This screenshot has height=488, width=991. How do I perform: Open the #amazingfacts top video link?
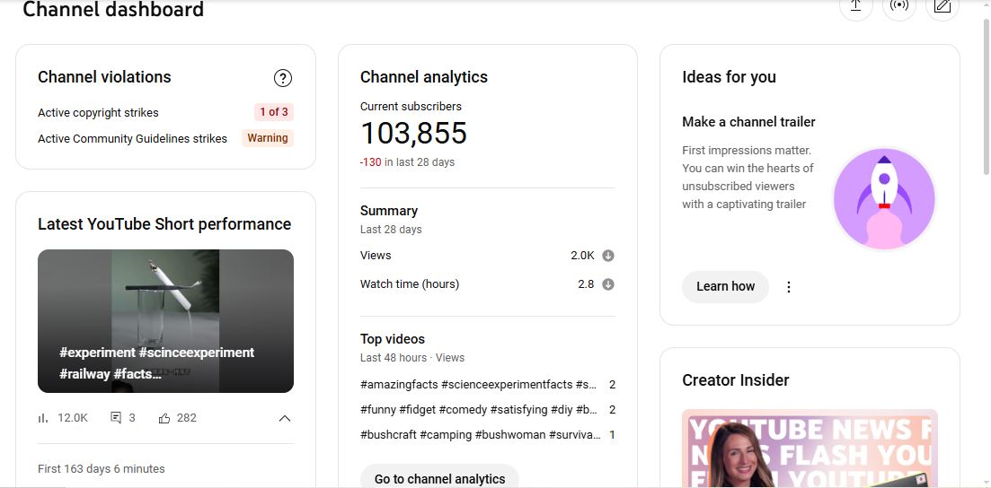[x=478, y=384]
